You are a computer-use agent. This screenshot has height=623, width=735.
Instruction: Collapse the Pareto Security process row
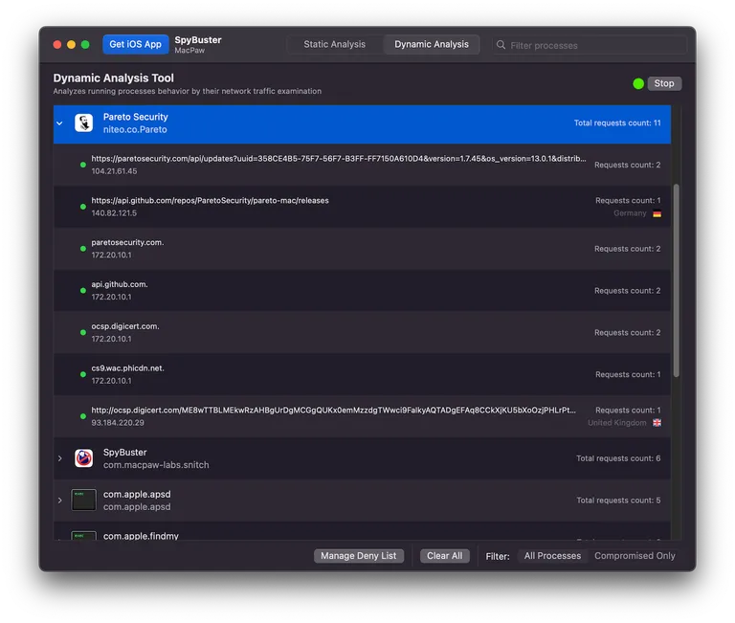point(59,123)
